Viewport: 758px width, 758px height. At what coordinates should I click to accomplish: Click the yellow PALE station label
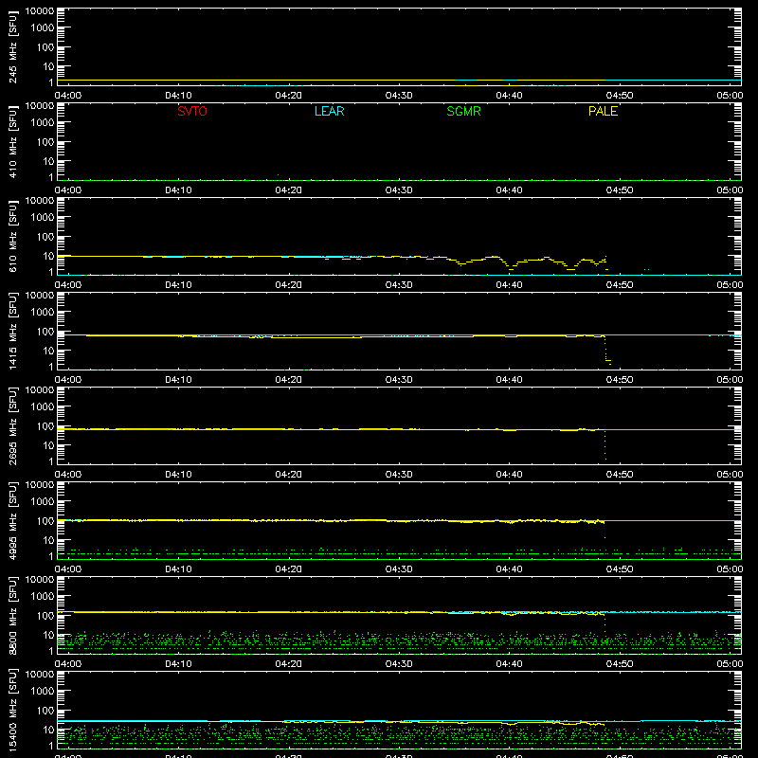click(x=603, y=111)
